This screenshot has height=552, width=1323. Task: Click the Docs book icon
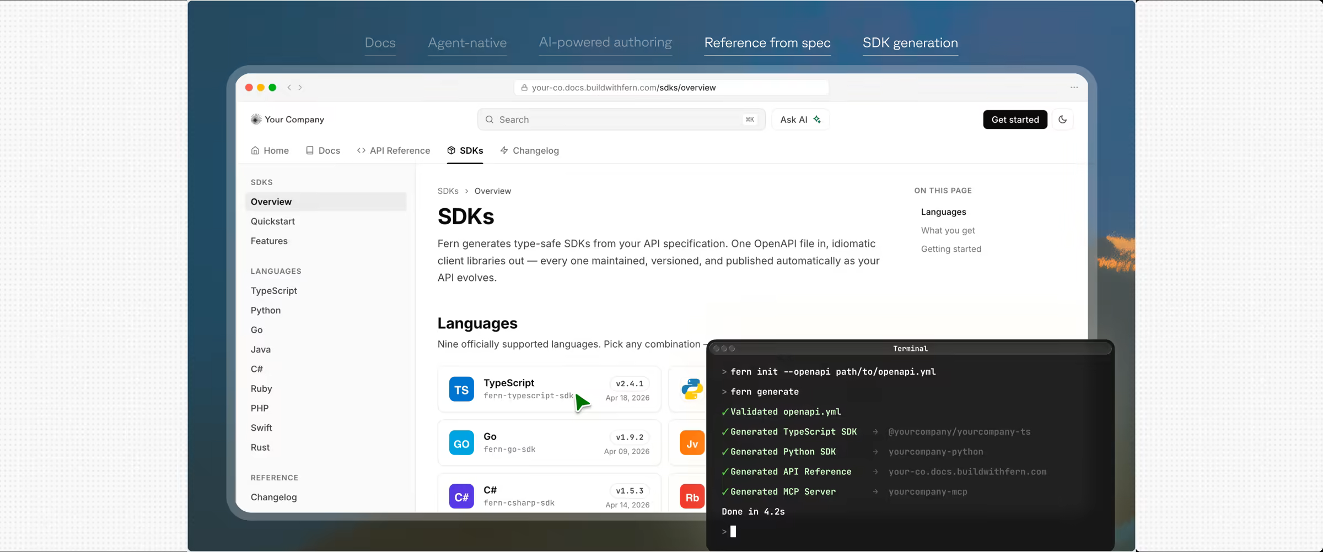pos(310,150)
